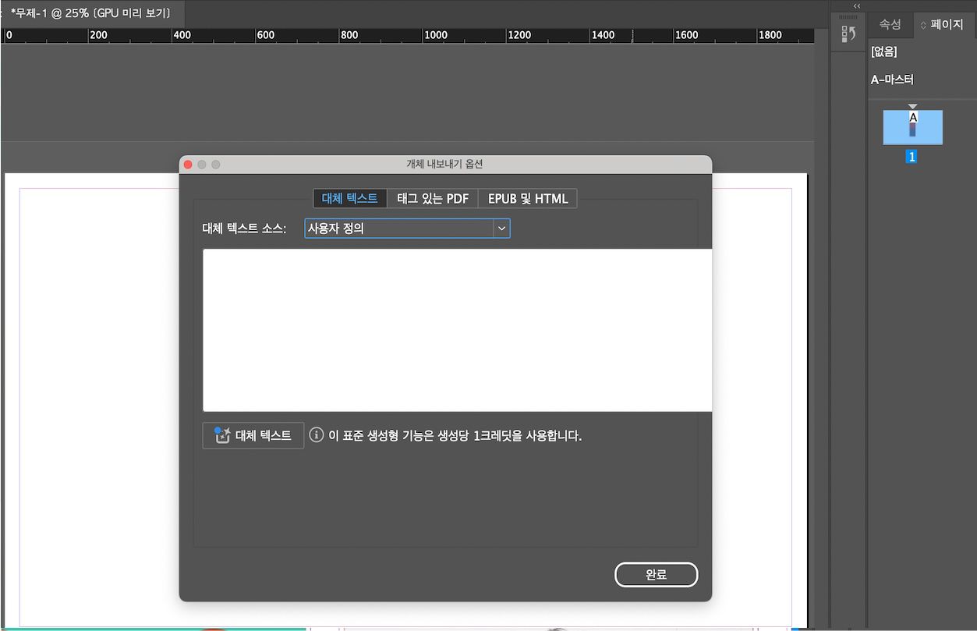Click the text about 생성당 1크레딧
977x631 pixels.
point(455,435)
